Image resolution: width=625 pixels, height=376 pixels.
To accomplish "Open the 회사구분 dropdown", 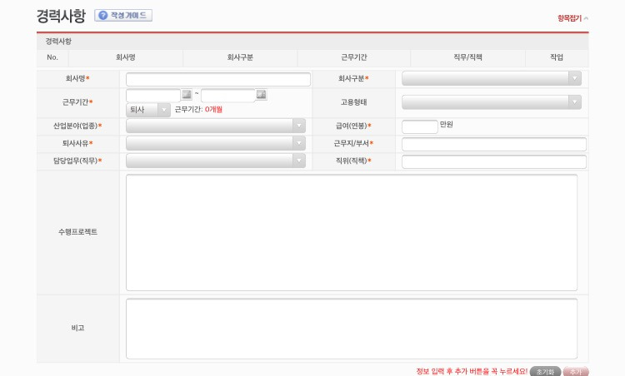I will [492, 78].
